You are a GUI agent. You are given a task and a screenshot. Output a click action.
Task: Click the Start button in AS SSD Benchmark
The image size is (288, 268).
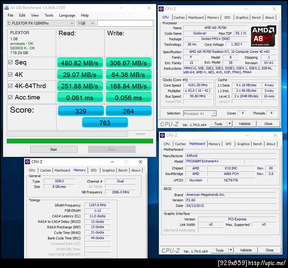(x=54, y=149)
